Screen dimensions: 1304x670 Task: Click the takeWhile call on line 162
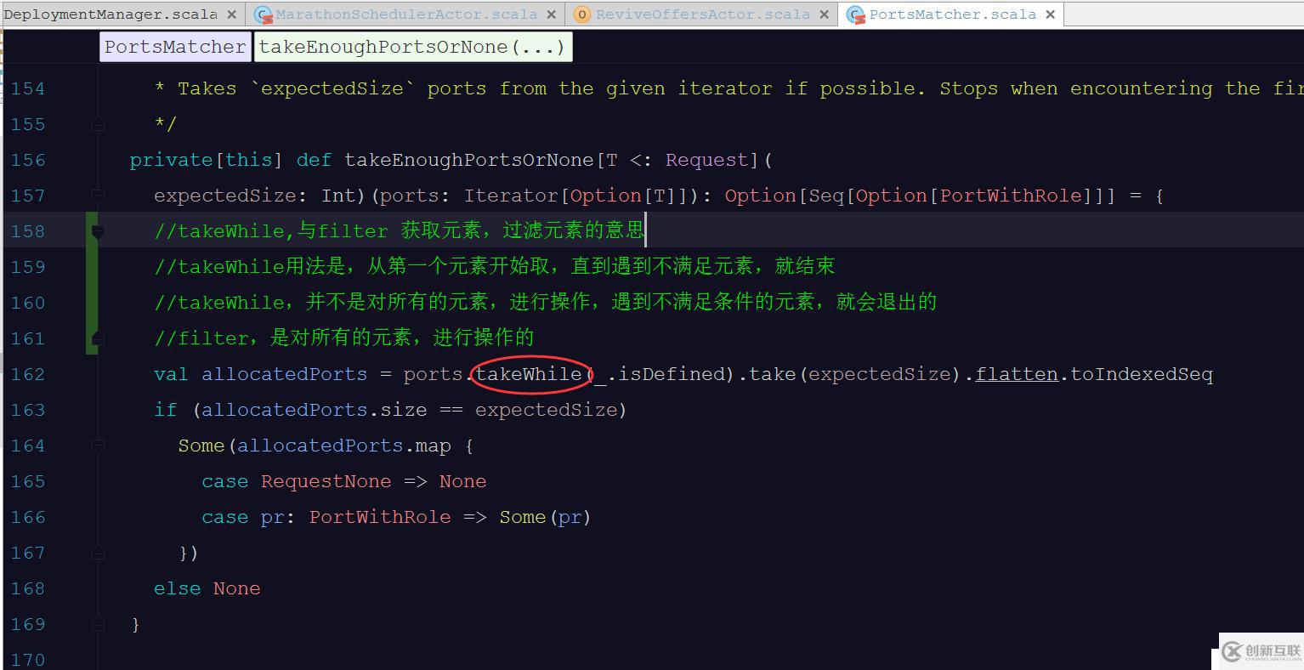coord(529,374)
